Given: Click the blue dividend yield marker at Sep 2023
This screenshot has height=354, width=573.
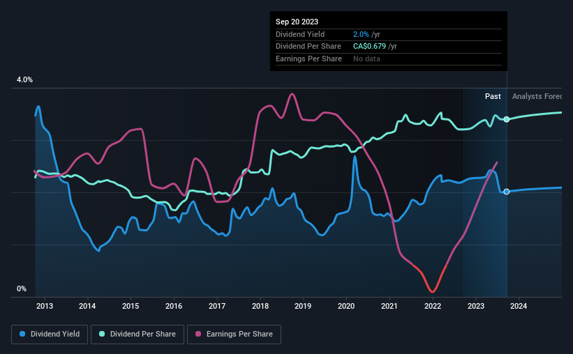Looking at the screenshot, I should coord(507,192).
